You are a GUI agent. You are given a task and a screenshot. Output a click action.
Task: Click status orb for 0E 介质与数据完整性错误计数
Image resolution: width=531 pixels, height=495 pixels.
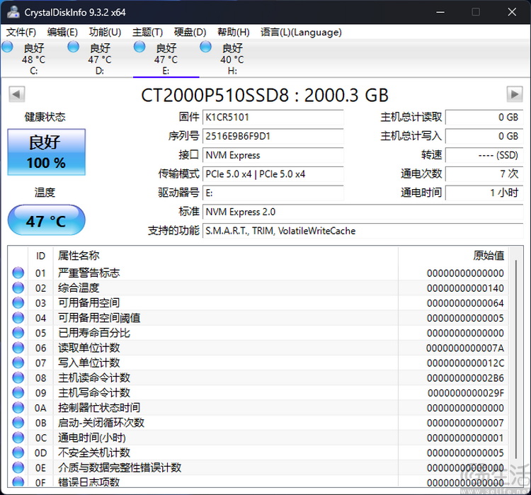click(x=18, y=467)
